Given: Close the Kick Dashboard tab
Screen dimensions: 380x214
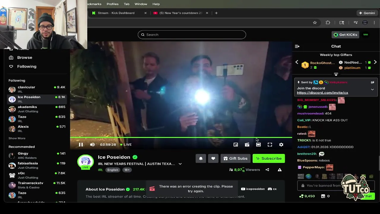Looking at the screenshot, I should 145,13.
